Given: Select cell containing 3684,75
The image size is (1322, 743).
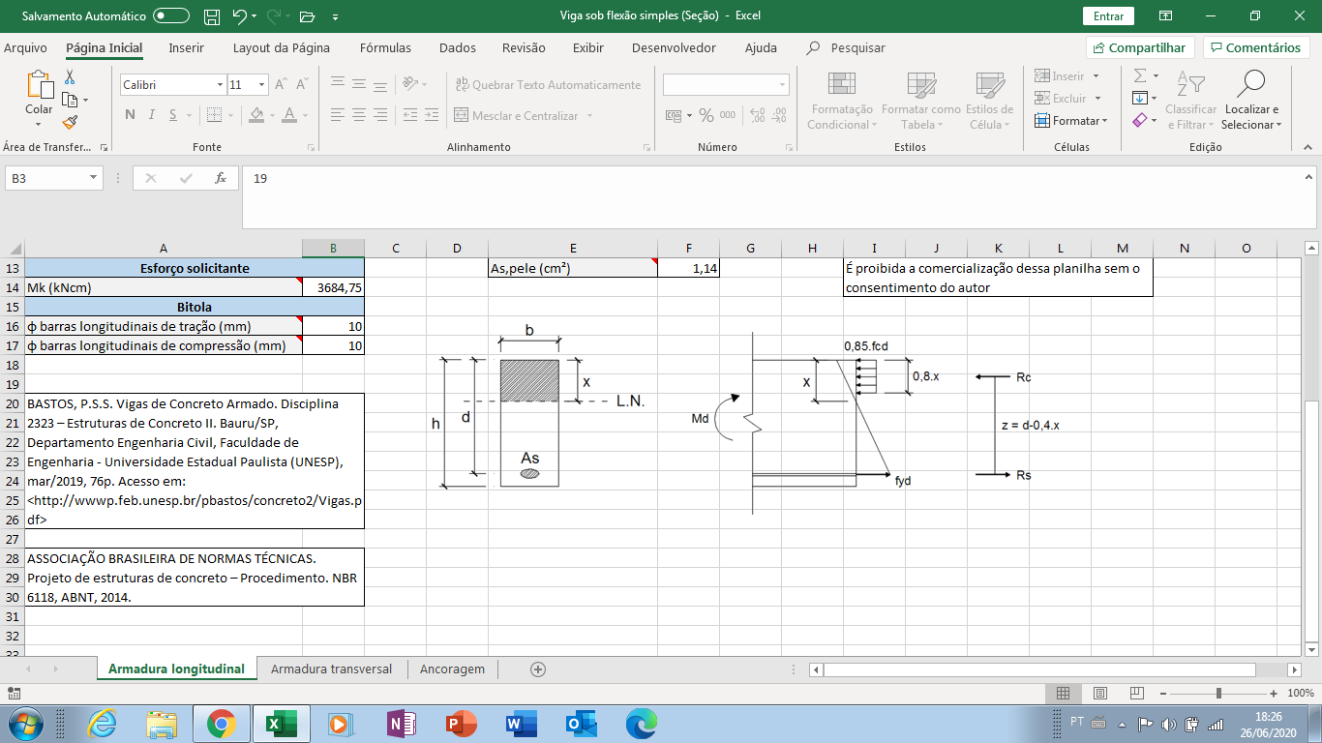Looking at the screenshot, I should click(333, 287).
